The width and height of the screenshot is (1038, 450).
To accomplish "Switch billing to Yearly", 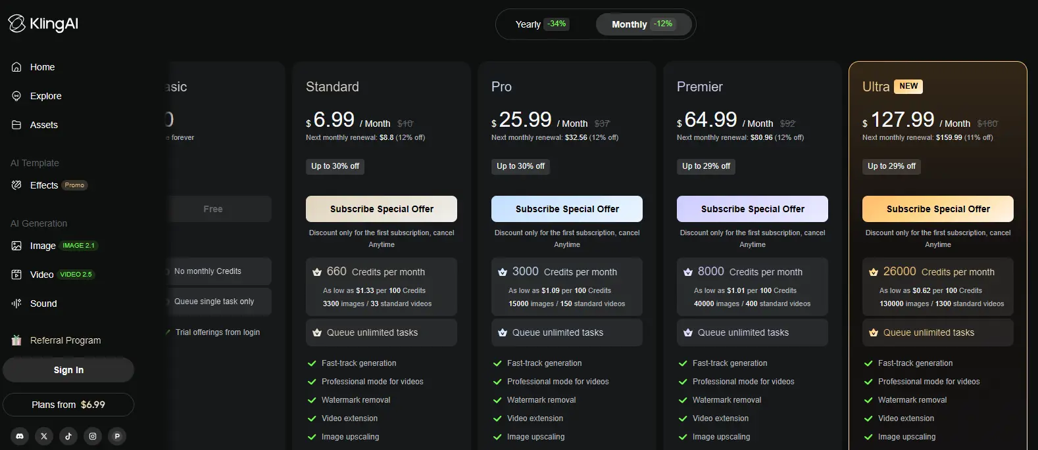I will pos(541,24).
